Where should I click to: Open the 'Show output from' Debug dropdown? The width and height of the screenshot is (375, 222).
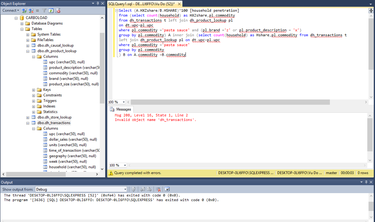tap(125, 189)
